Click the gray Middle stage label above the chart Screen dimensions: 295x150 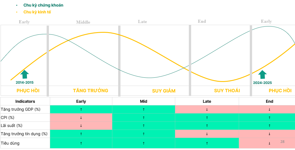(x=83, y=22)
